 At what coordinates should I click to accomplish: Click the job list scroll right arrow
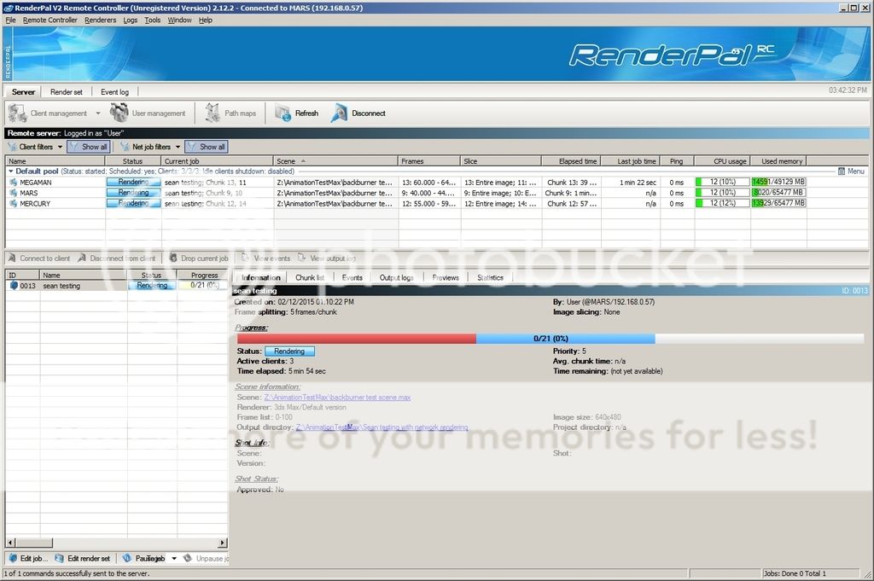[223, 542]
